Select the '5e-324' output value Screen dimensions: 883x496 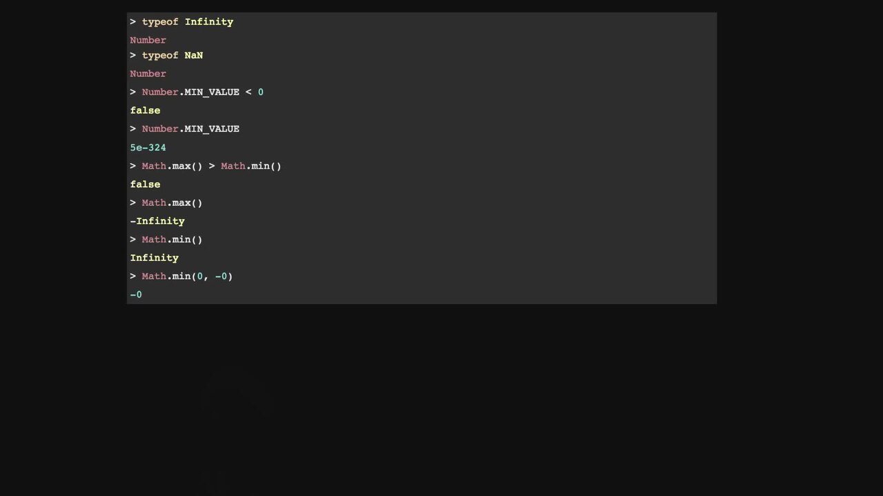pyautogui.click(x=148, y=147)
